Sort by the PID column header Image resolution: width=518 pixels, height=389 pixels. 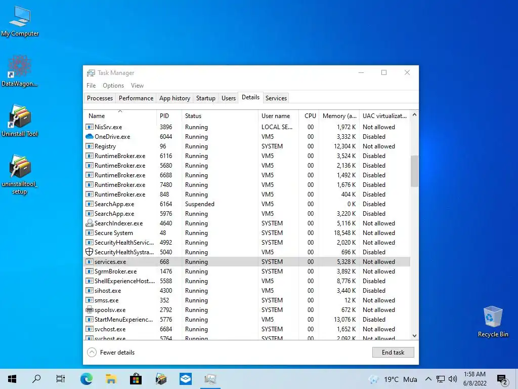click(169, 116)
